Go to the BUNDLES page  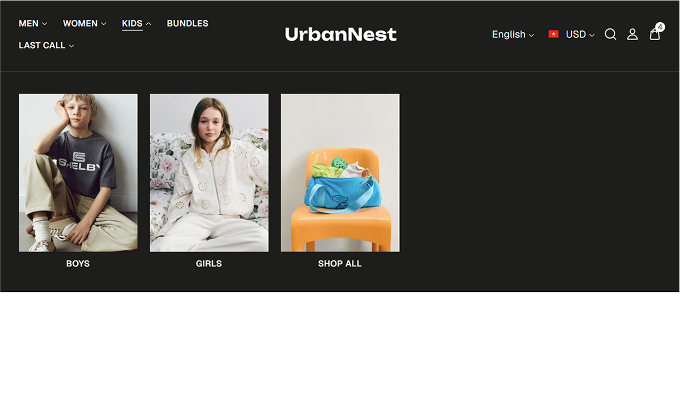[188, 23]
